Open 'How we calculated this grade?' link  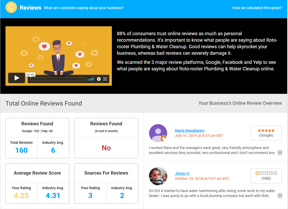257,8
